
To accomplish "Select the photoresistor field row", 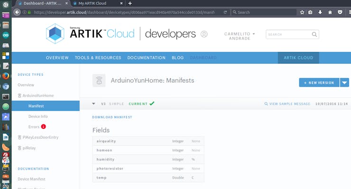I will [148, 169].
